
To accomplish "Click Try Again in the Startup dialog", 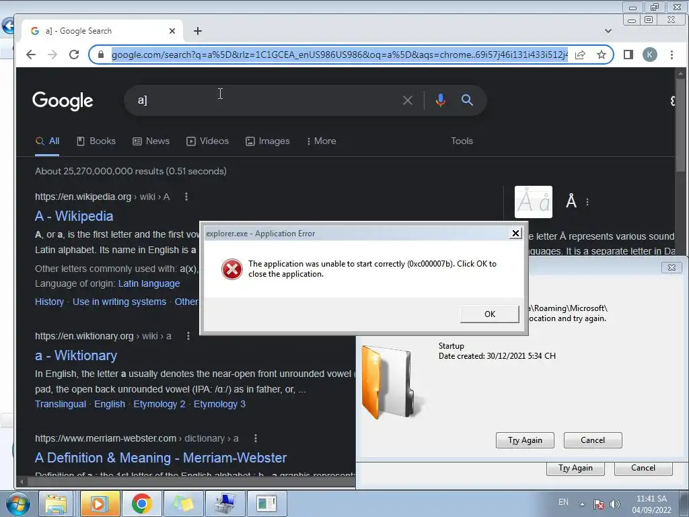I will coord(525,440).
